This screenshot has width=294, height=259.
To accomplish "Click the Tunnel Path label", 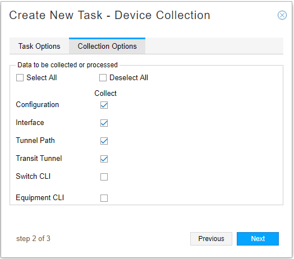I will [35, 140].
